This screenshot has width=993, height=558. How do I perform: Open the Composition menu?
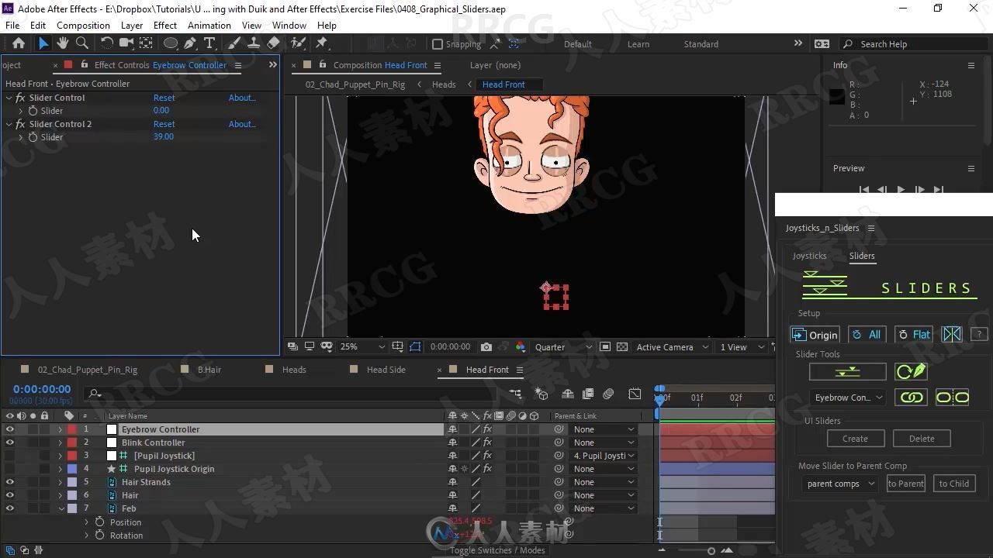pos(83,26)
